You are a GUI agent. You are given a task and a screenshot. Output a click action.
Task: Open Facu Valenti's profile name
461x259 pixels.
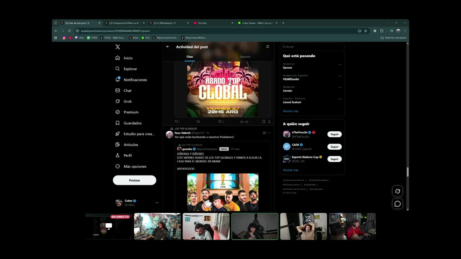coord(182,133)
